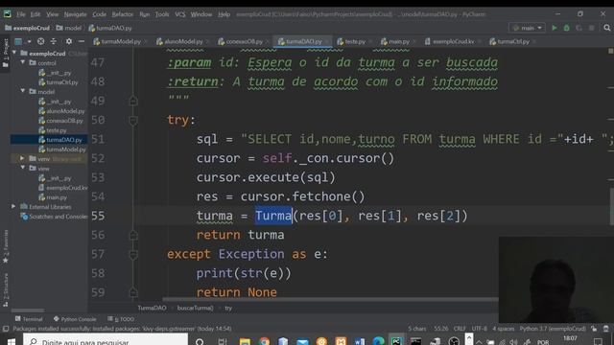Open the Window menu
The image size is (614, 345).
point(201,14)
